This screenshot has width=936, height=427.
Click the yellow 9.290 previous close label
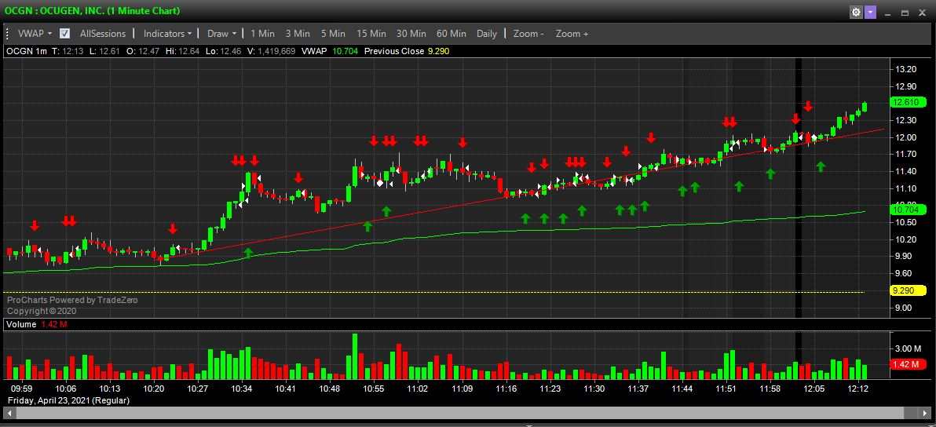tap(904, 290)
